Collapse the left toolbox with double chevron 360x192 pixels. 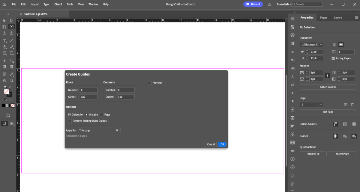pos(8,14)
